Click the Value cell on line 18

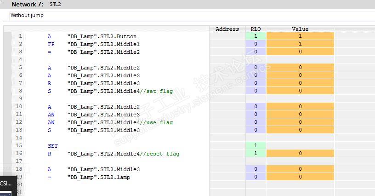click(x=300, y=169)
